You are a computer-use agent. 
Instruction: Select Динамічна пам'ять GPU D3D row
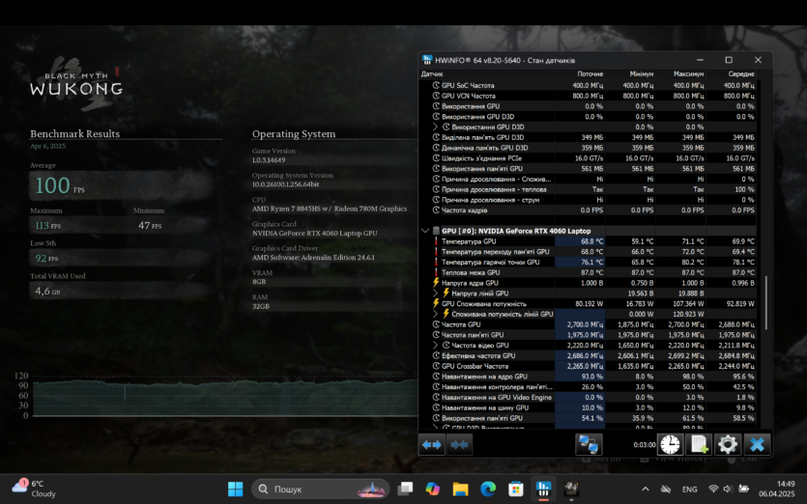point(588,148)
